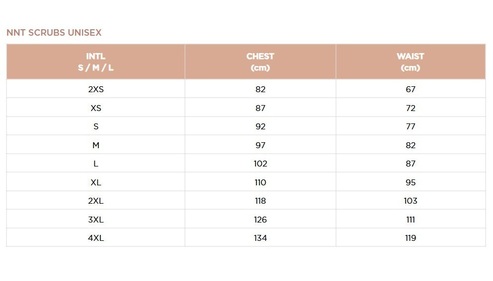The image size is (493, 281).
Task: Click chest value 92 in the S row
Action: pos(260,126)
